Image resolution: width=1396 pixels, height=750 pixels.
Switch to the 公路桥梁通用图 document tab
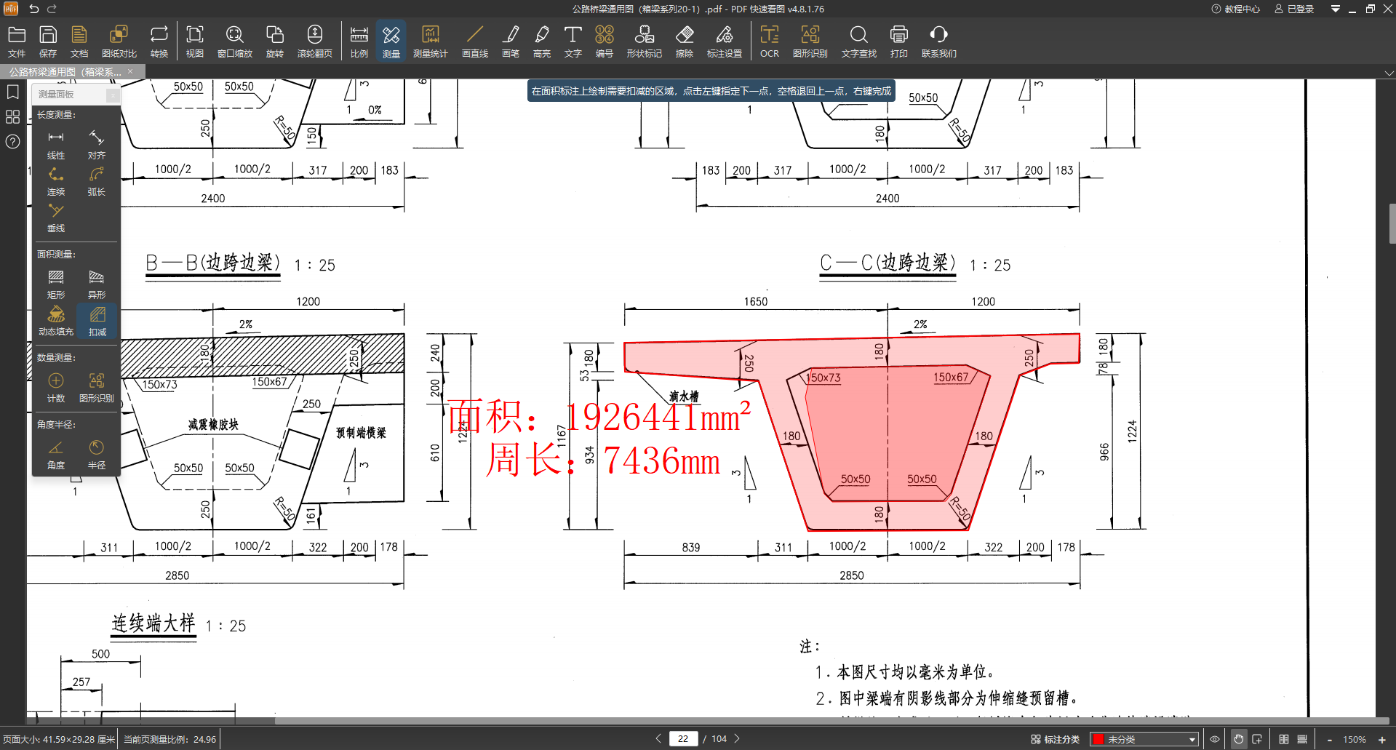(x=65, y=72)
